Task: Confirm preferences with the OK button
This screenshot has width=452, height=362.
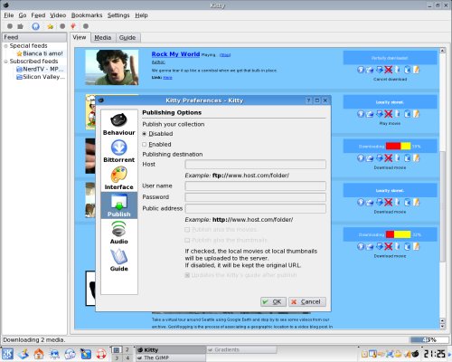Action: [273, 302]
